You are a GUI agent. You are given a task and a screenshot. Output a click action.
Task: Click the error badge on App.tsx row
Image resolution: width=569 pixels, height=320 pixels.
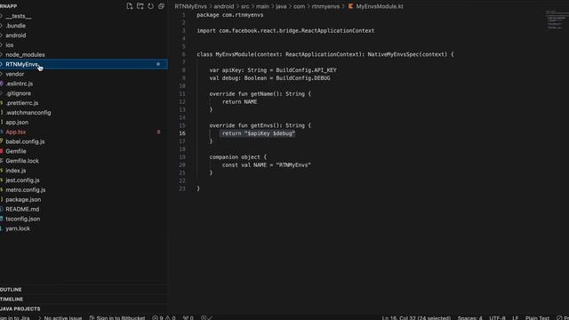click(158, 132)
